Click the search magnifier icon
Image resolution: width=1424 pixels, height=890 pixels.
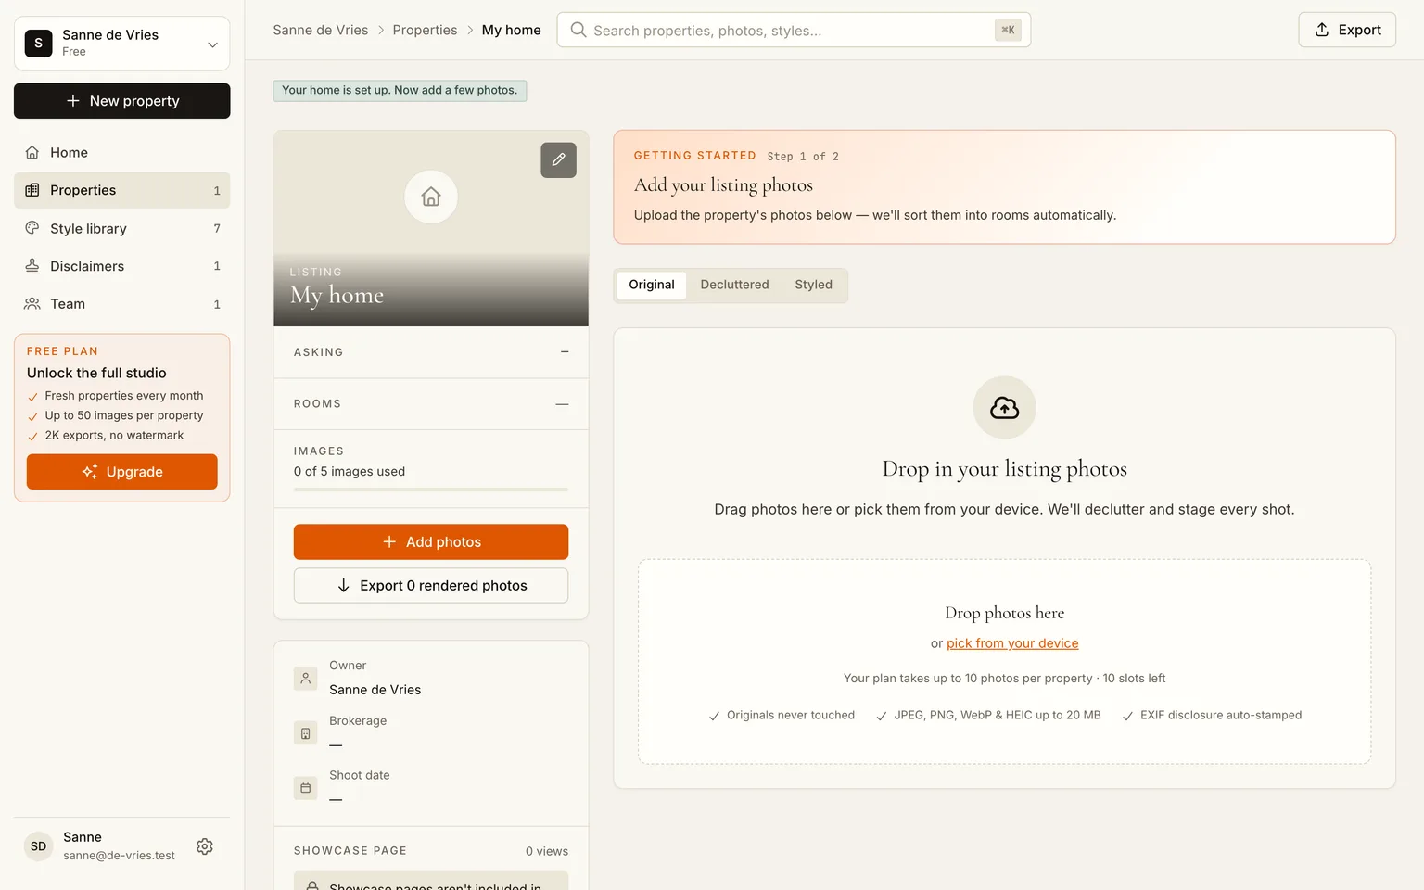[x=578, y=30]
